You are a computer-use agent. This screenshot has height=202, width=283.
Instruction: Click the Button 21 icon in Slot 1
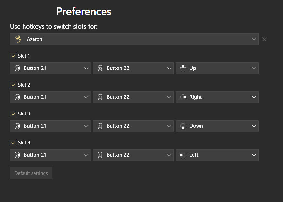click(x=17, y=68)
